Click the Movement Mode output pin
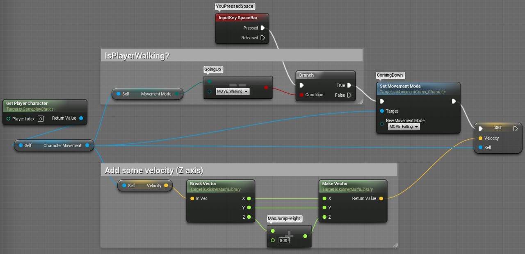The height and width of the screenshot is (254, 525). point(176,94)
